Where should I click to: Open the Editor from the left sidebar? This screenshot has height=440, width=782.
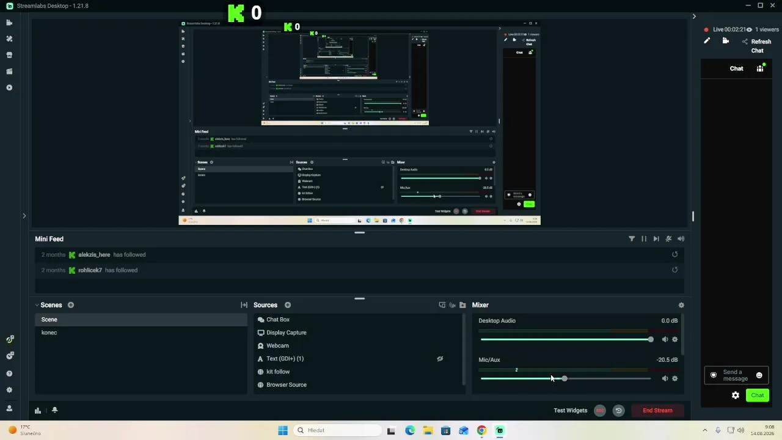click(x=9, y=23)
